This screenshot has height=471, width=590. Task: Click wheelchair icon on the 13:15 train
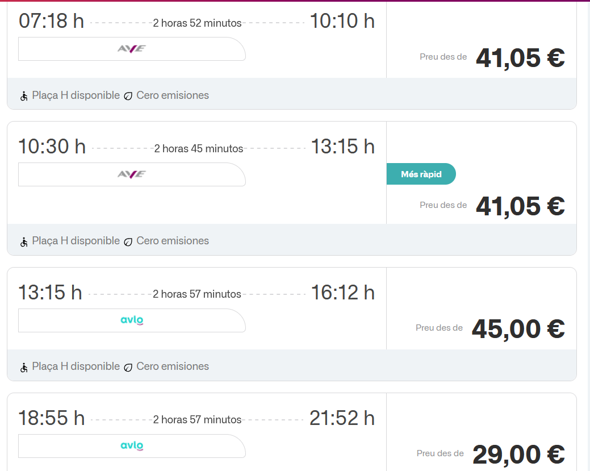click(x=24, y=367)
